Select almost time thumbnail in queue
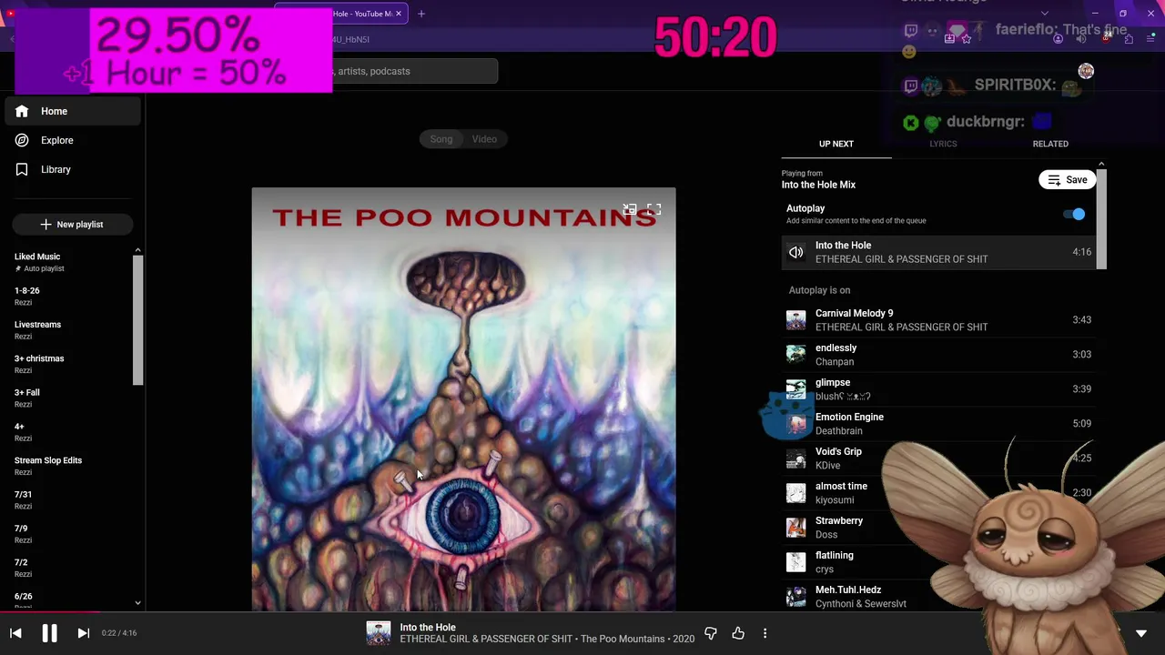The image size is (1165, 655). [795, 493]
